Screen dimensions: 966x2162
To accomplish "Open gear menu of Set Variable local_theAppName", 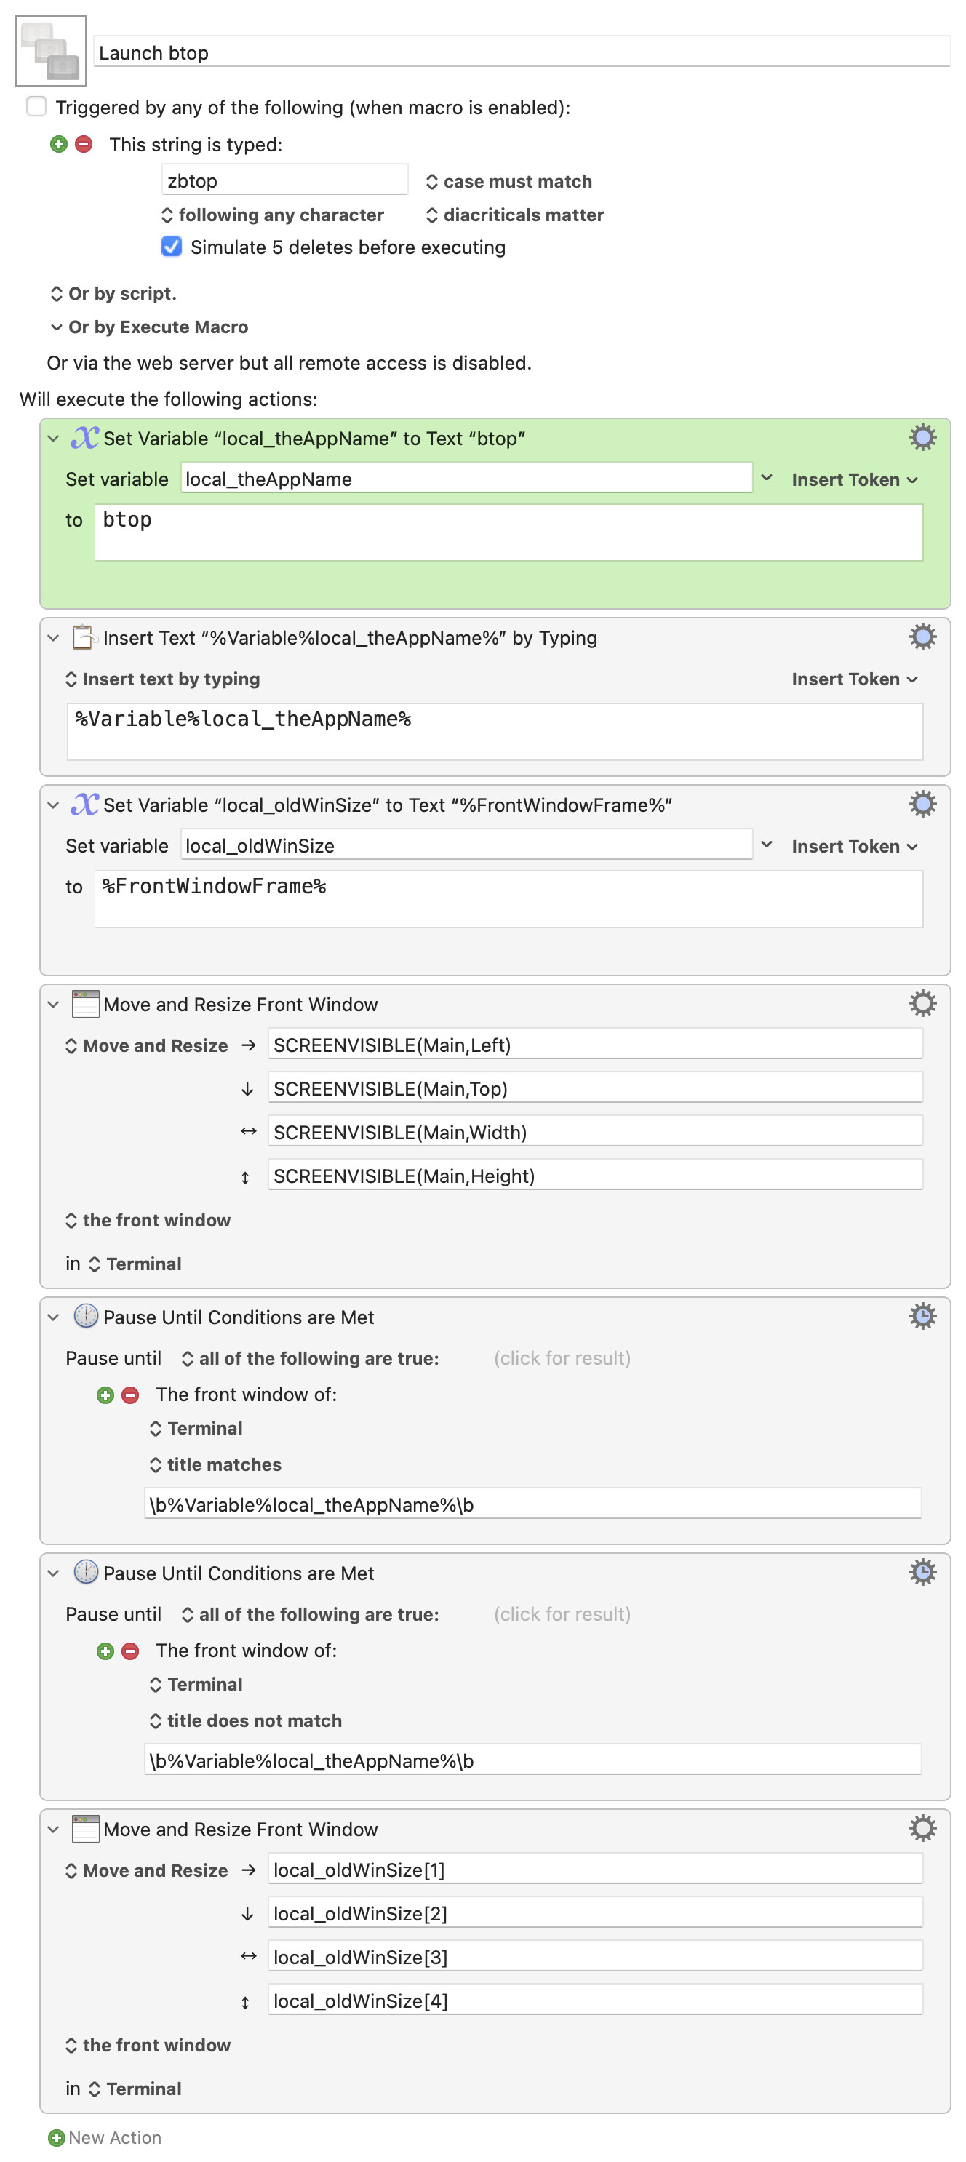I will [x=922, y=437].
